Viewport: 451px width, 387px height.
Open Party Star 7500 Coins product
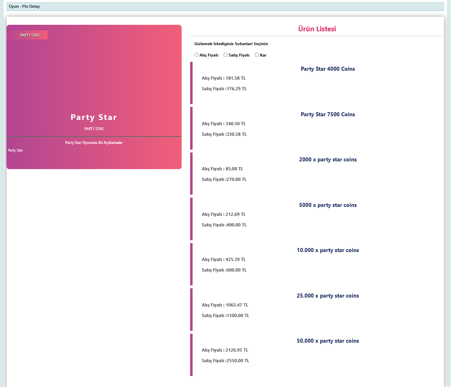pyautogui.click(x=327, y=115)
